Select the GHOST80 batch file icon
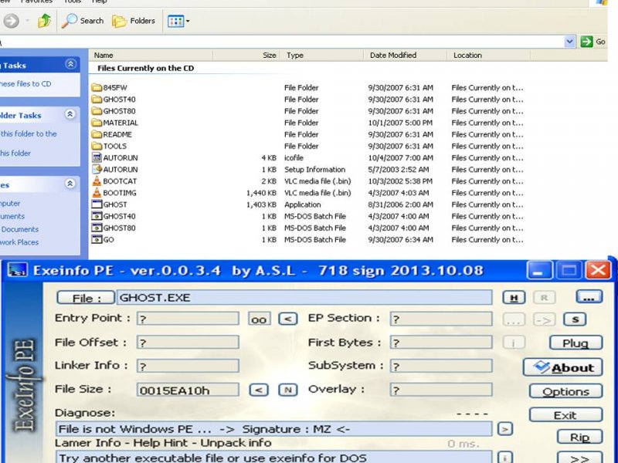 97,228
